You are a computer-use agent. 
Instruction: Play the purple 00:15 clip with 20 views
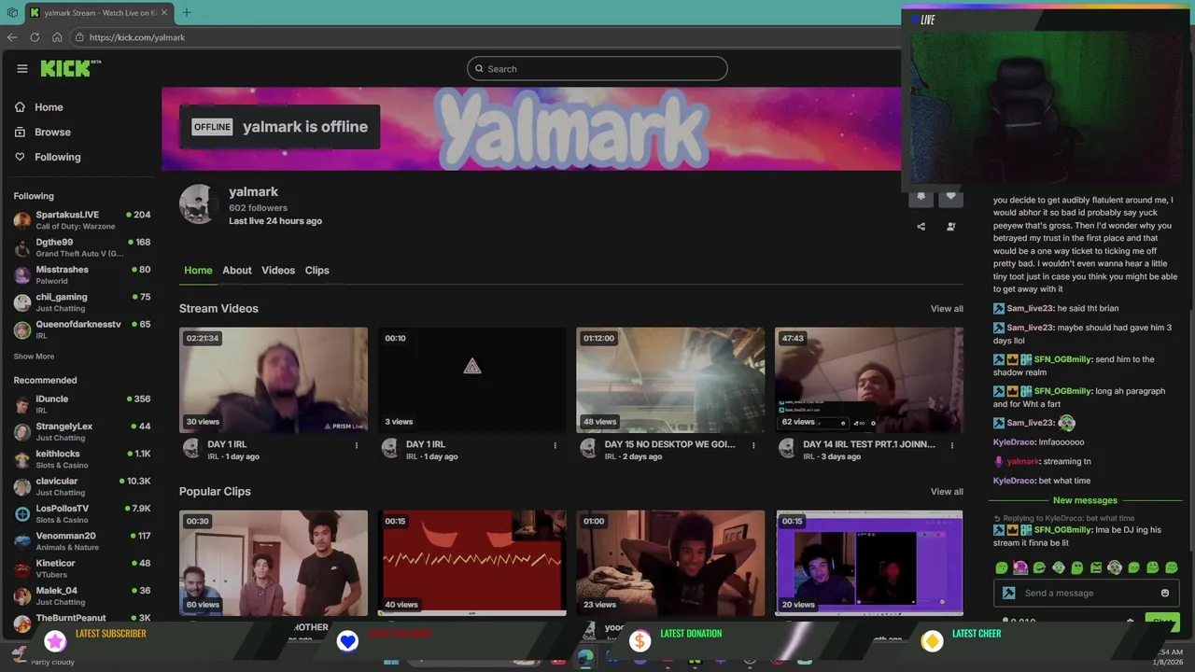(869, 563)
